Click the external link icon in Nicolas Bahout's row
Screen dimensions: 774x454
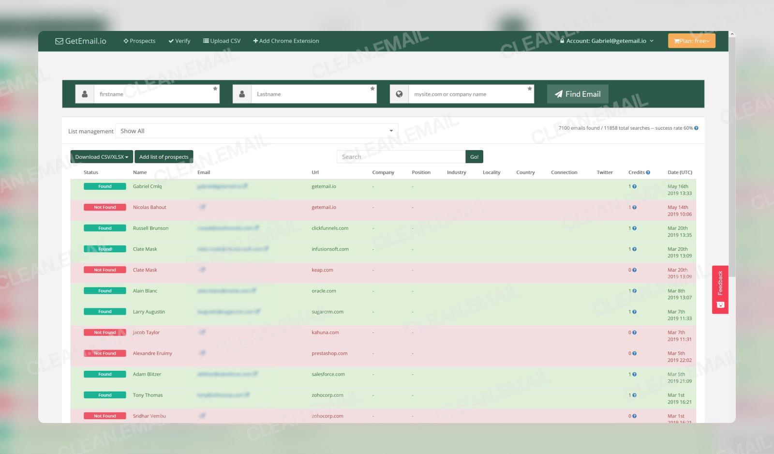pos(203,207)
